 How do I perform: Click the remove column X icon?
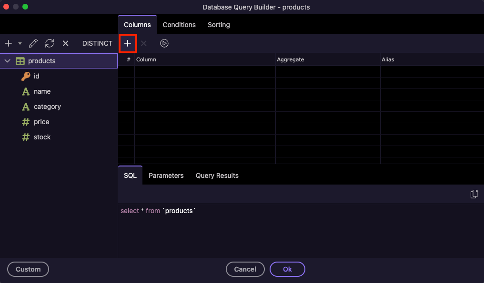coord(143,43)
